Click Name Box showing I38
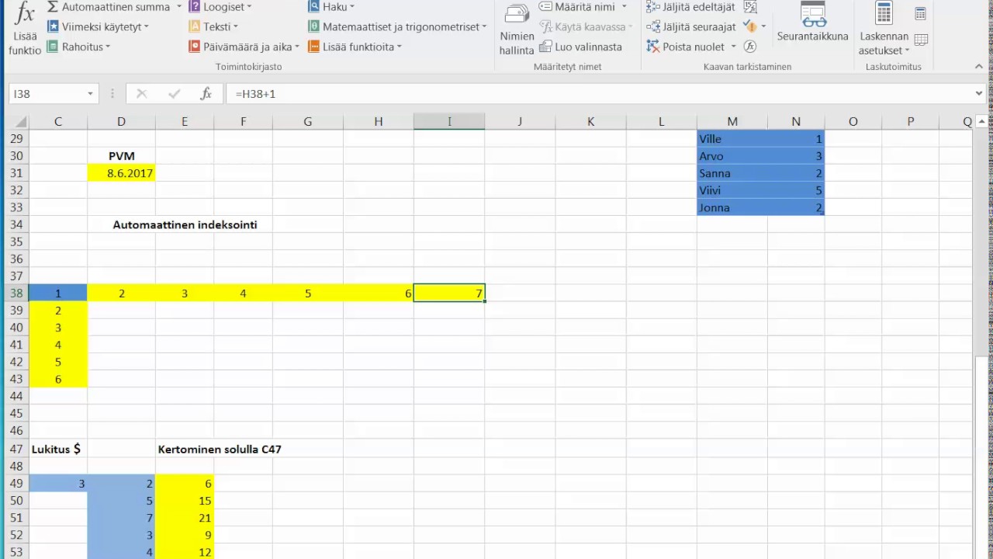 pos(47,94)
